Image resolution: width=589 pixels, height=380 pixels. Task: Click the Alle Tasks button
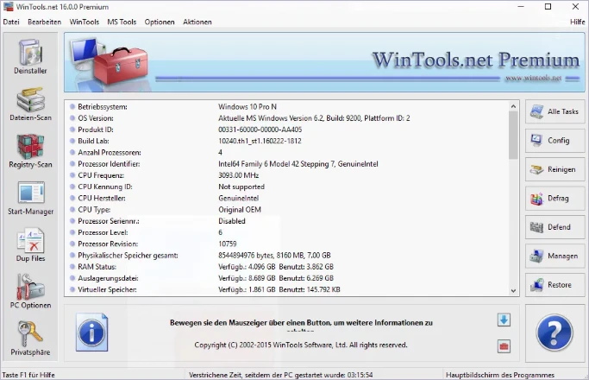(555, 111)
